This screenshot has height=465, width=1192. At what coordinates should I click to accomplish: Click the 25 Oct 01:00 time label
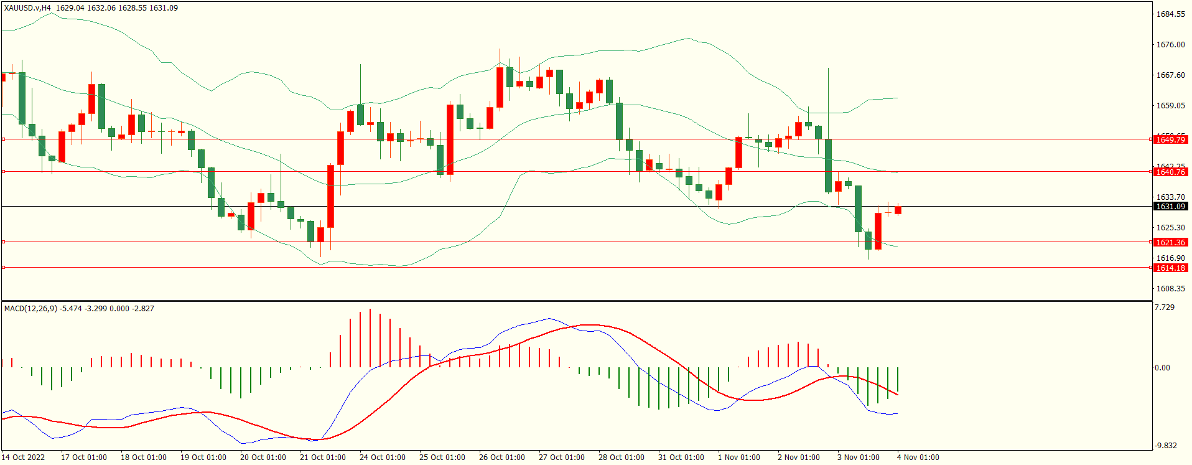coord(442,457)
